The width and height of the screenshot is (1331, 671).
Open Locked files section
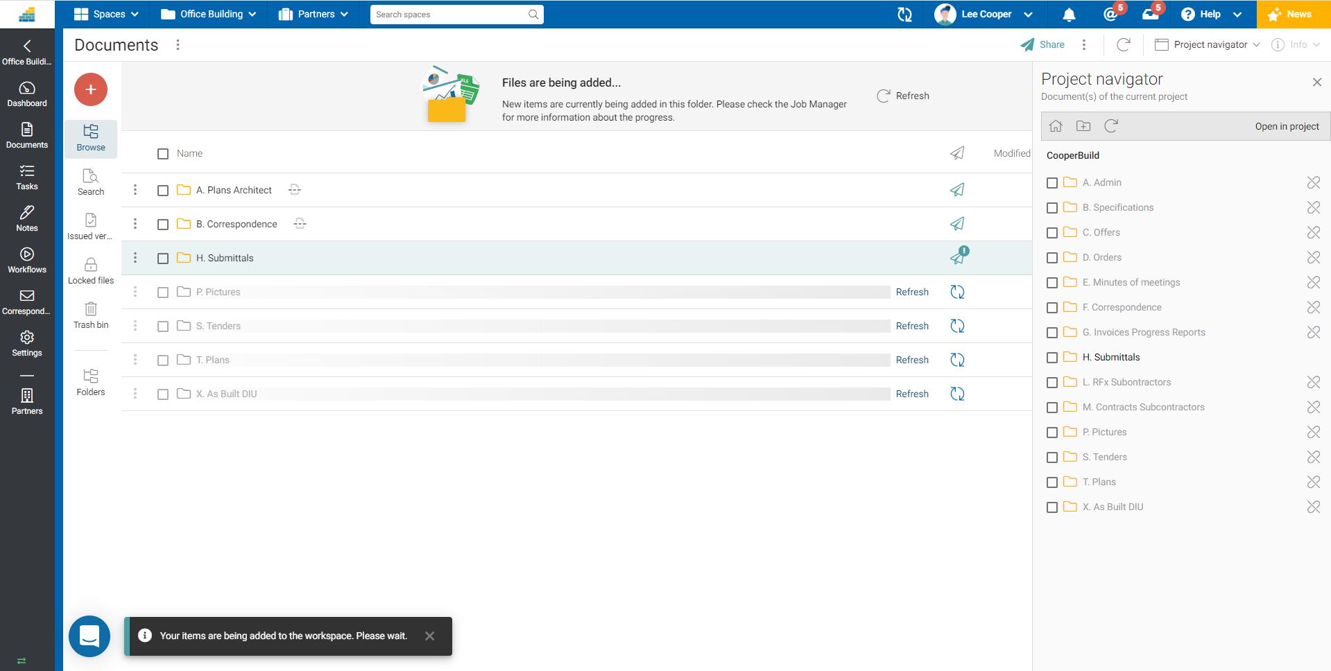click(91, 270)
